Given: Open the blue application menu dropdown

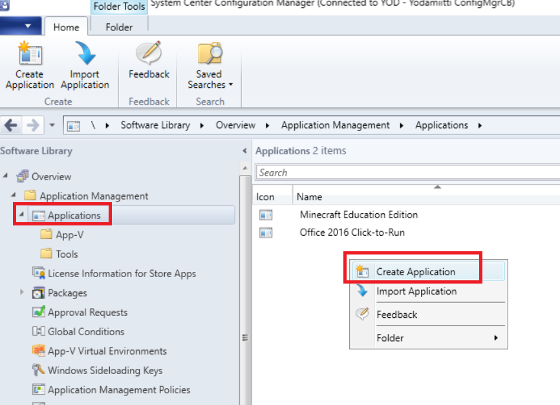Looking at the screenshot, I should tap(20, 26).
